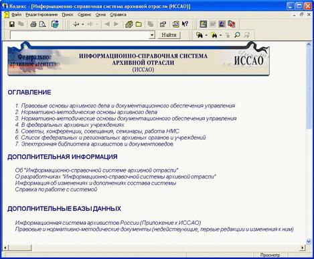Open the Редактирование menu

click(x=42, y=15)
